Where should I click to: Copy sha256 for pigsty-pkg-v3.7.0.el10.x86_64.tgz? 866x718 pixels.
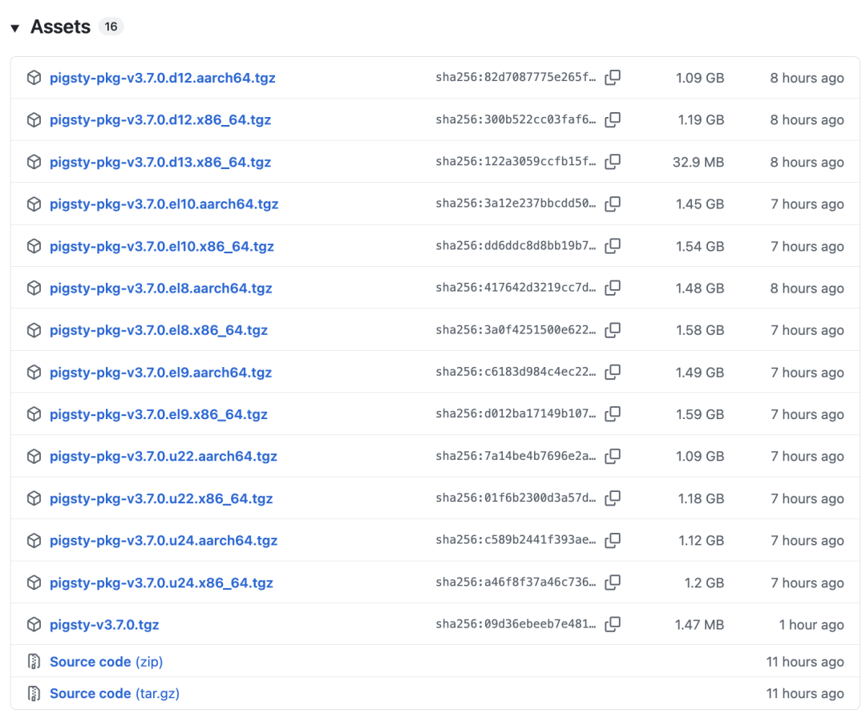613,246
